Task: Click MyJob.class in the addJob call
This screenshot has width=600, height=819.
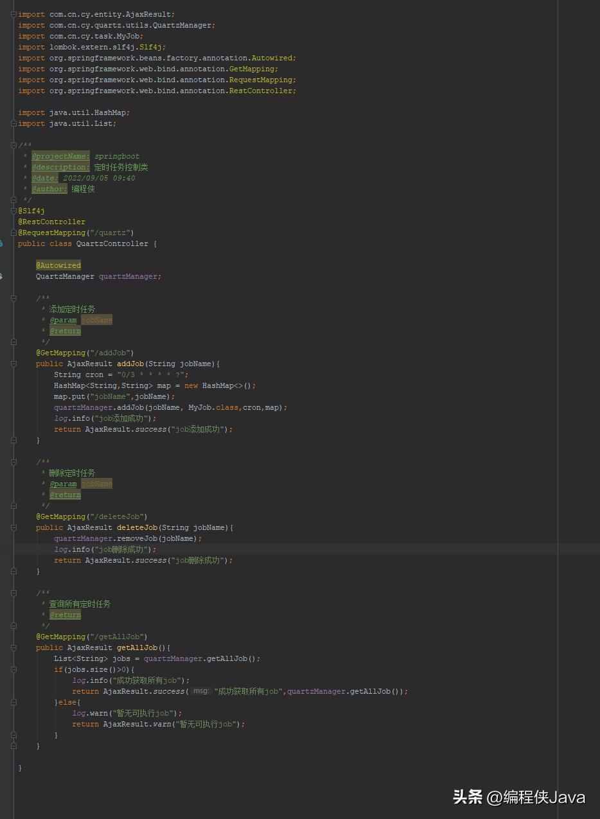Action: point(213,407)
